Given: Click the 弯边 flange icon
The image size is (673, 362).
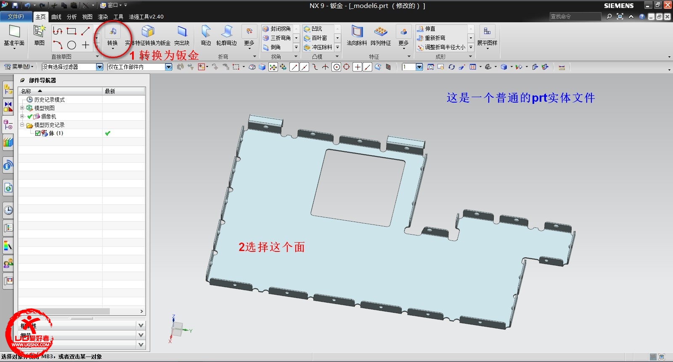Looking at the screenshot, I should coord(206,32).
